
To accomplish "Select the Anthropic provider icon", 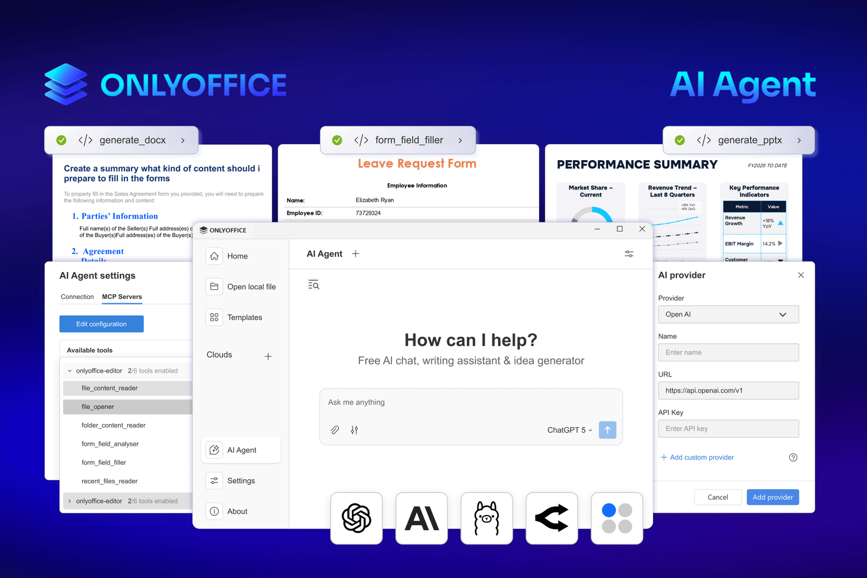I will (421, 518).
